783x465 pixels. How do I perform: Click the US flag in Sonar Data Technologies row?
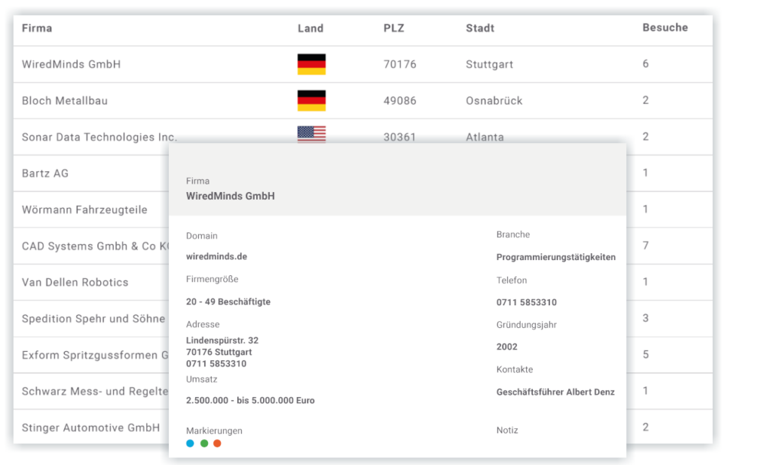coord(312,135)
